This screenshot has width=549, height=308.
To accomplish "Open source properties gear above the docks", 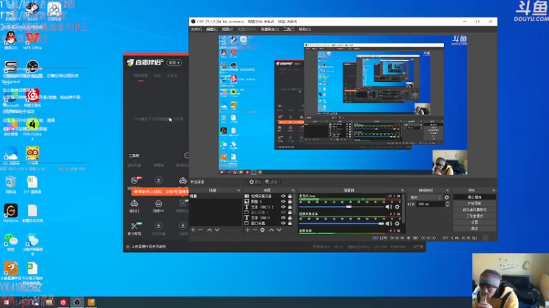I will tap(255, 182).
